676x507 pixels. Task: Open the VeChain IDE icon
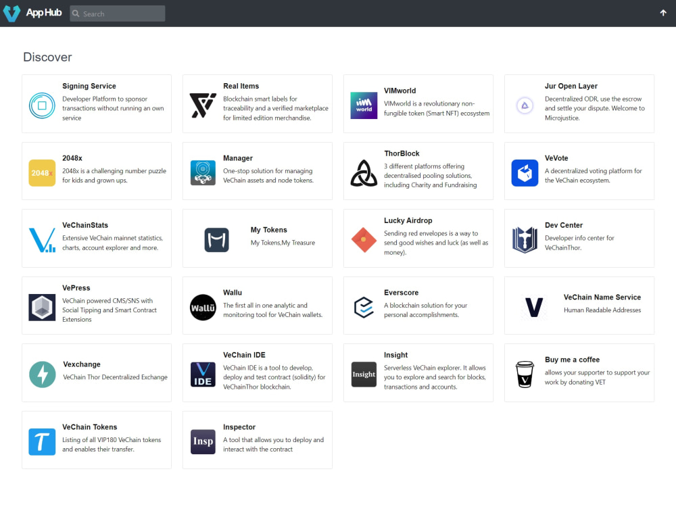tap(203, 375)
